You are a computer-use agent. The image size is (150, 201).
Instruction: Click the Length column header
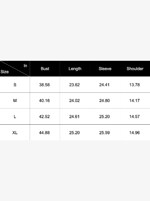pos(75,69)
